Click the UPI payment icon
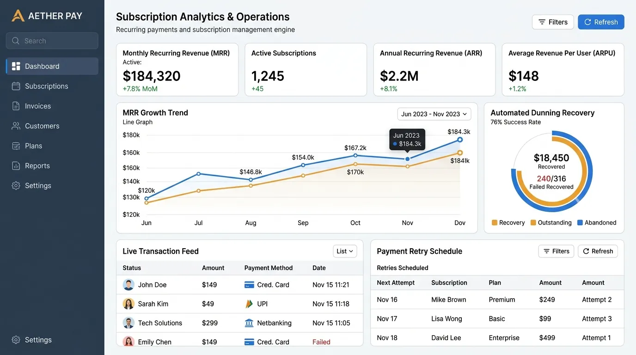This screenshot has height=355, width=636. tap(249, 304)
